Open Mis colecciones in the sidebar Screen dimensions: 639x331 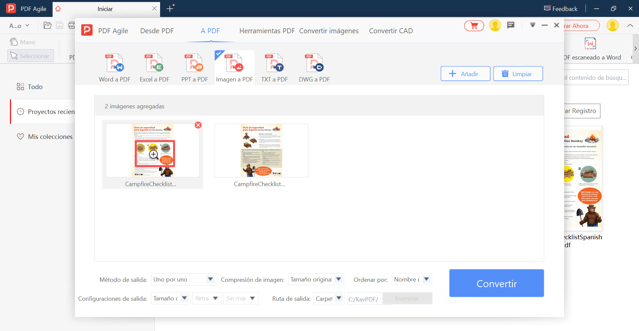coord(50,136)
